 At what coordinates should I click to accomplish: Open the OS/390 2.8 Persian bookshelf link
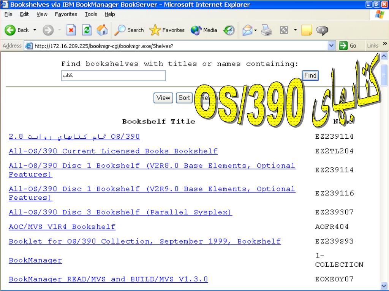[x=74, y=136]
